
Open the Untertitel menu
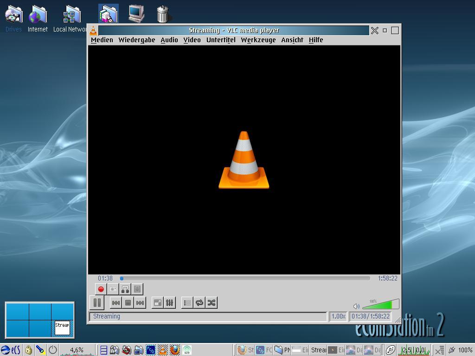pyautogui.click(x=221, y=40)
